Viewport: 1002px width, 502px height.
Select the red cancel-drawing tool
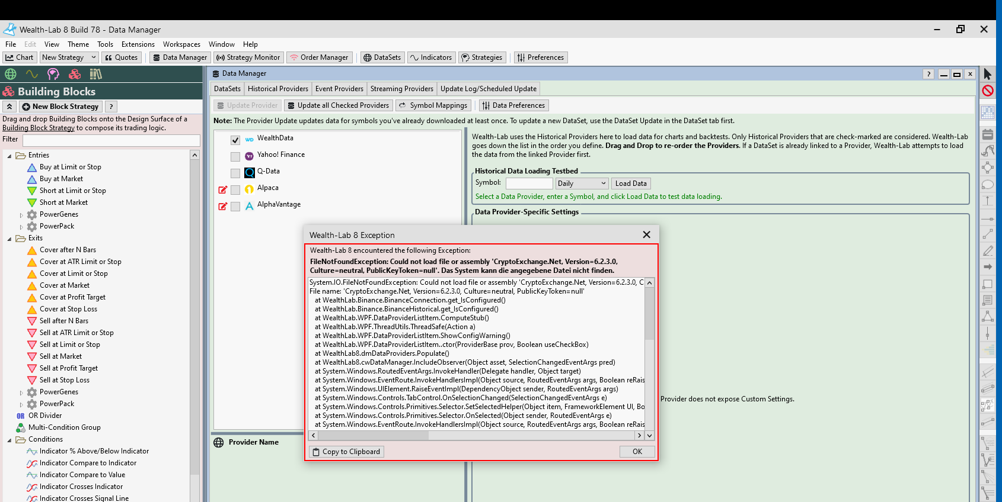point(987,91)
